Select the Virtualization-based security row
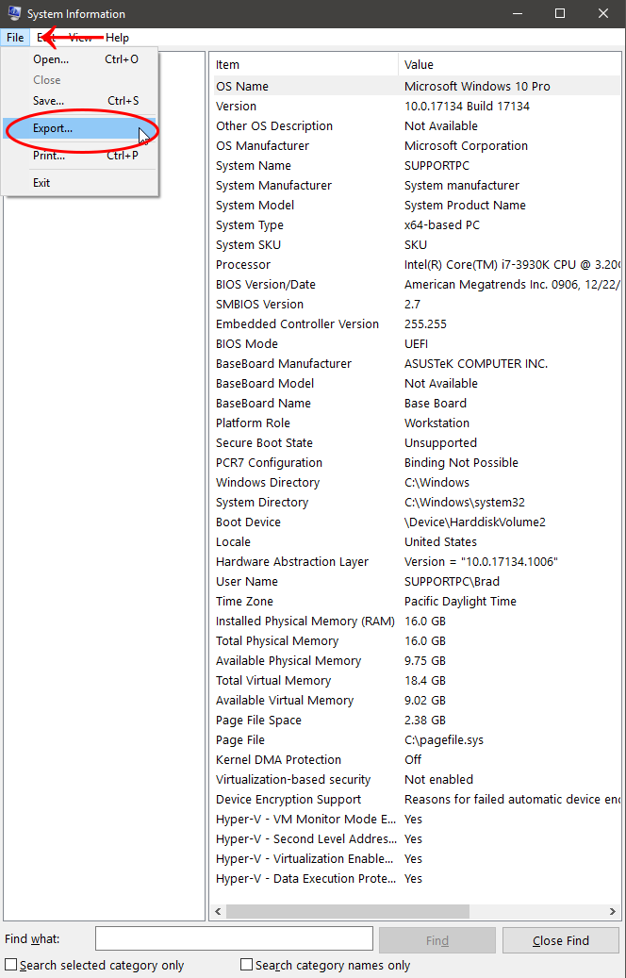This screenshot has height=978, width=626. [x=417, y=780]
